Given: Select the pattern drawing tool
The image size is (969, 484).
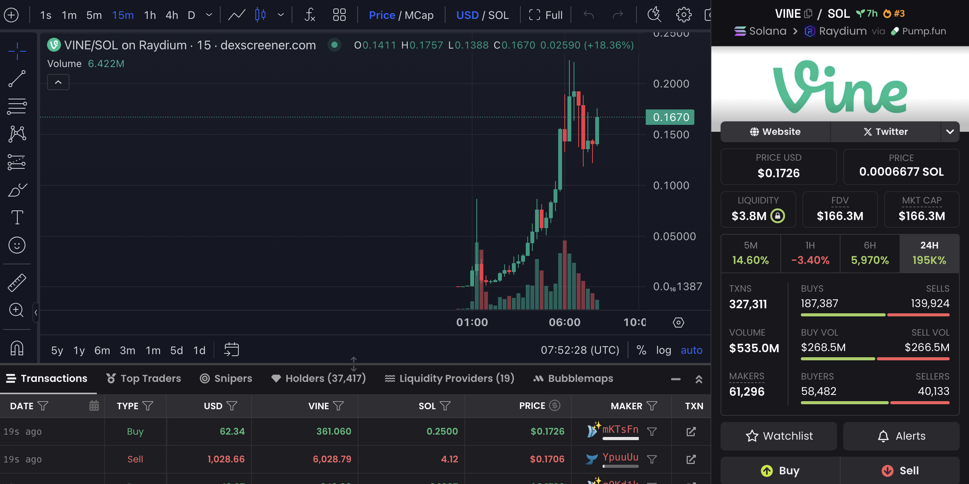Looking at the screenshot, I should pos(17,134).
